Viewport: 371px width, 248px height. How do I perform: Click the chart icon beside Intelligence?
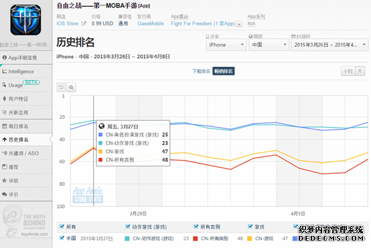4,71
